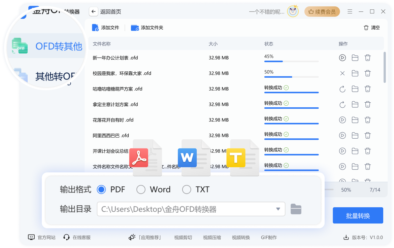Expand the output directory dropdown
The width and height of the screenshot is (394, 248).
point(278,209)
